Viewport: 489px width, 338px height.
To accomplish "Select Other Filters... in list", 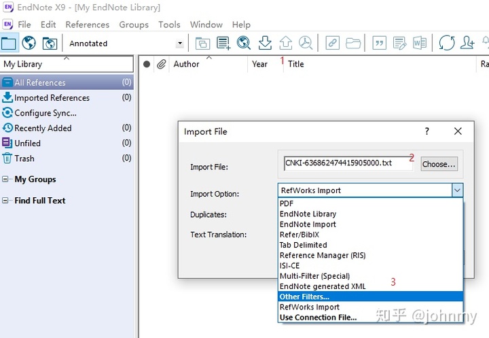I will (371, 297).
